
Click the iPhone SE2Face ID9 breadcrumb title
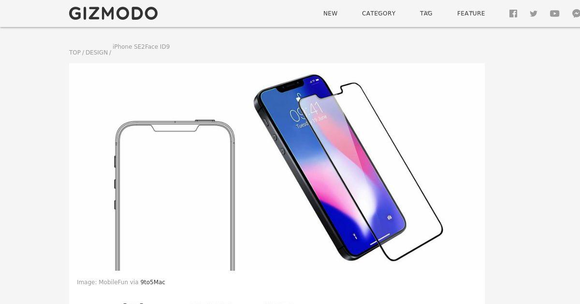[x=141, y=47]
